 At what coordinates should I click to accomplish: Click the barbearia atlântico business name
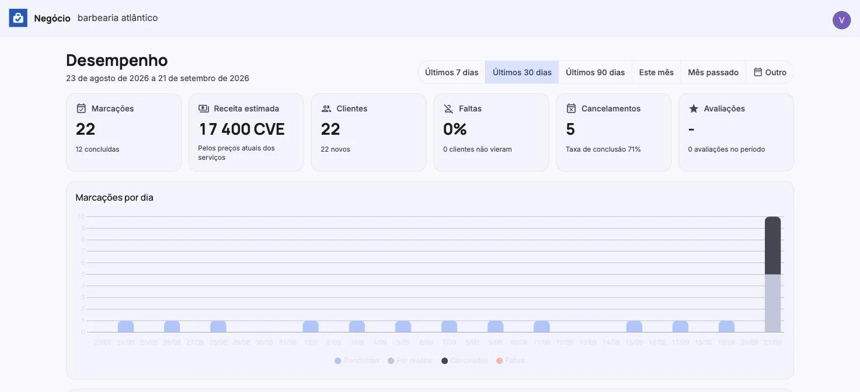(x=118, y=18)
